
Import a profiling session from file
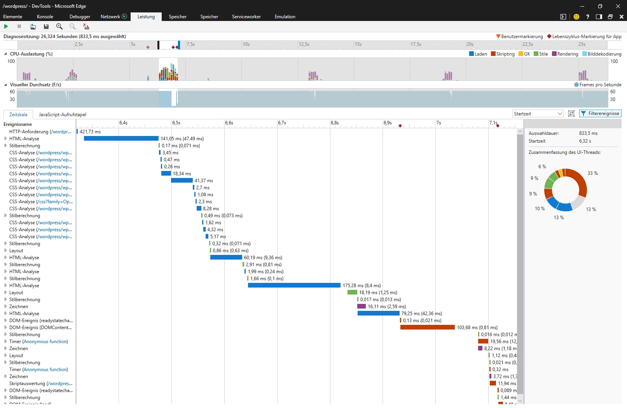pos(33,26)
